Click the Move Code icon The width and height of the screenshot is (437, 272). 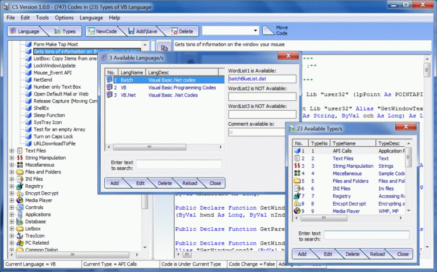tap(269, 31)
